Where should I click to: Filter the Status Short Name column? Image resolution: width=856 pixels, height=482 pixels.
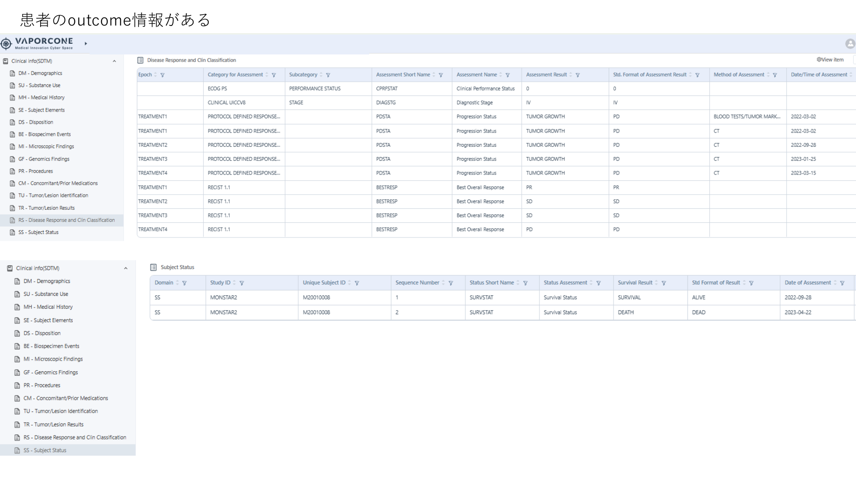pyautogui.click(x=525, y=283)
